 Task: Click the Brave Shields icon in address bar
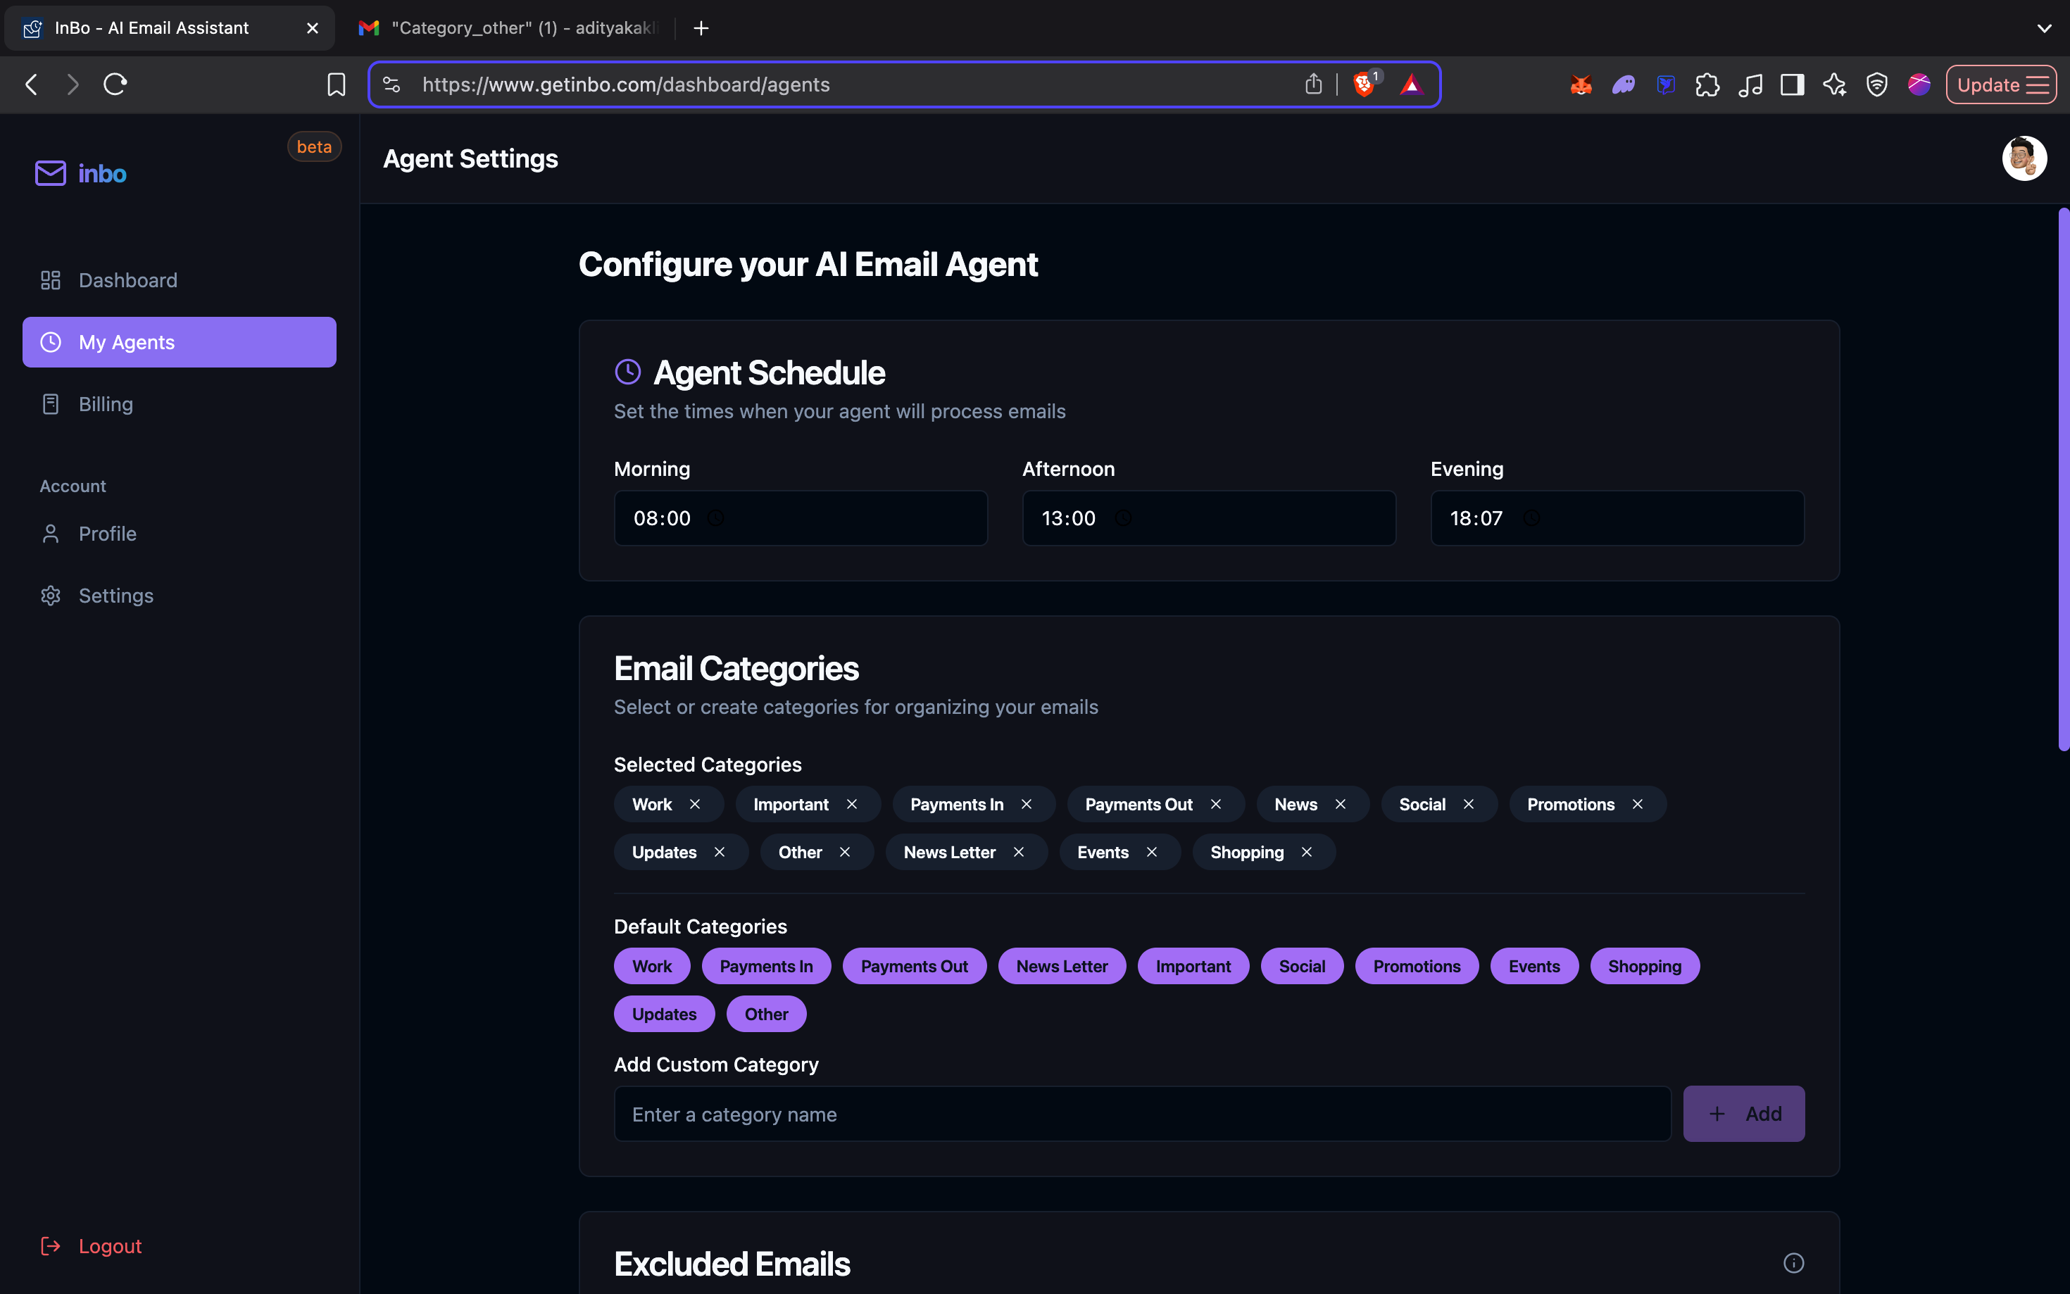pos(1364,84)
